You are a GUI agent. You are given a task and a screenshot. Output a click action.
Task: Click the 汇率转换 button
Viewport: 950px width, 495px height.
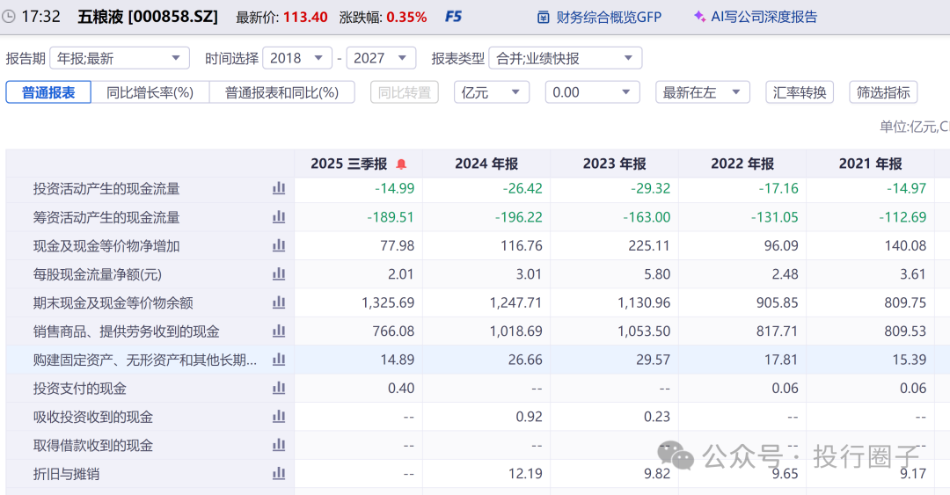pyautogui.click(x=800, y=92)
